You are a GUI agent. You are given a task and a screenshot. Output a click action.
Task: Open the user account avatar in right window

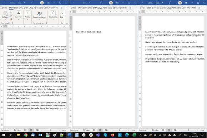coord(180,2)
